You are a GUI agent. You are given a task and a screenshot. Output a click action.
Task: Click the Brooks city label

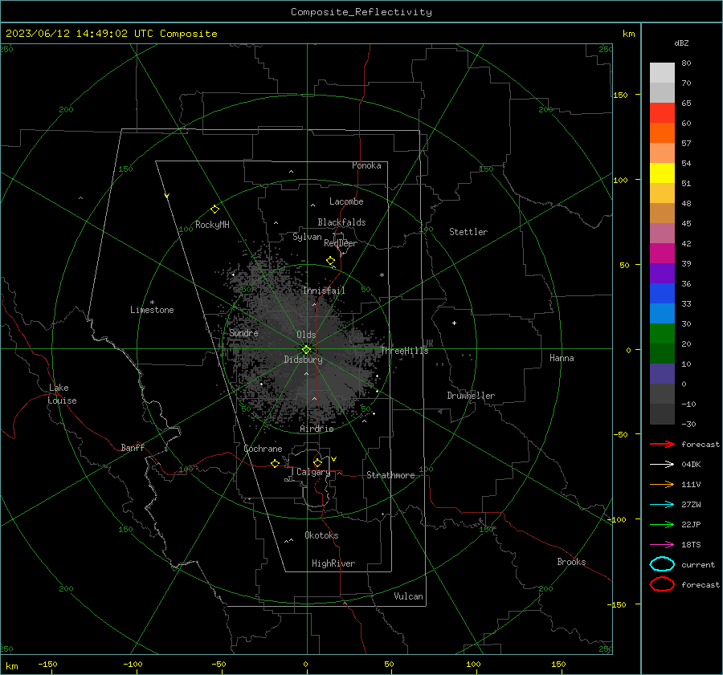click(571, 562)
